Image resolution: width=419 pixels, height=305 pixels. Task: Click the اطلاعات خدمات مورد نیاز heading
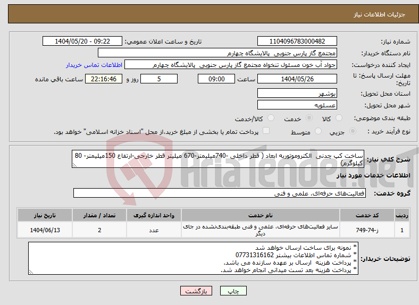pyautogui.click(x=373, y=175)
